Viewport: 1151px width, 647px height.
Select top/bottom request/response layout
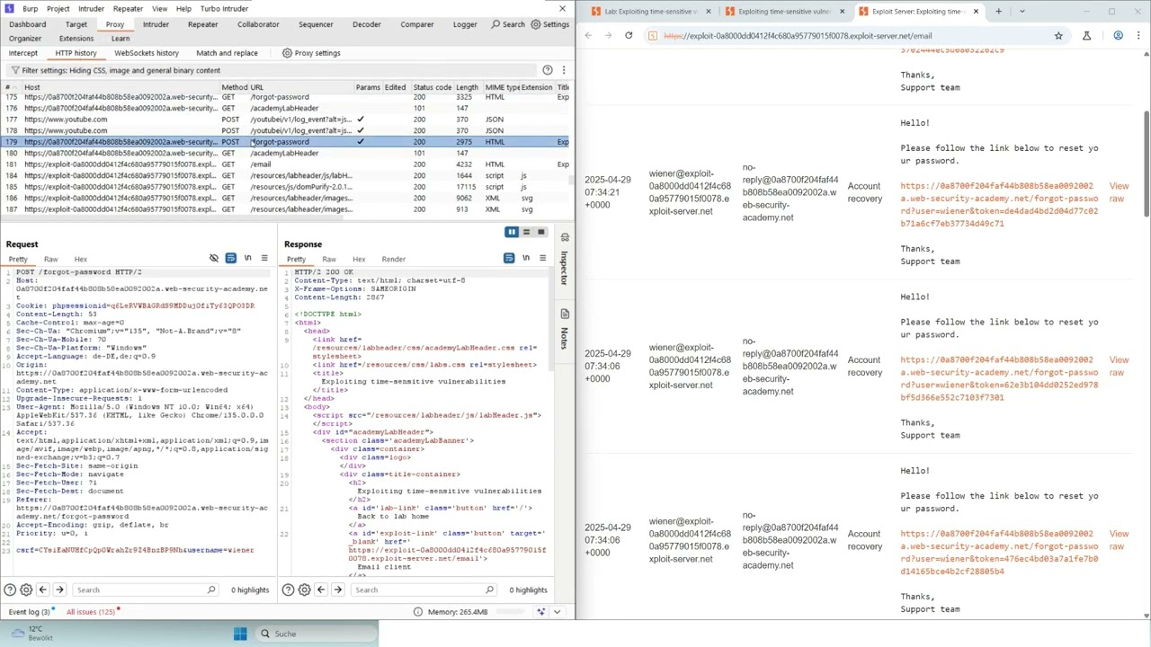[526, 233]
